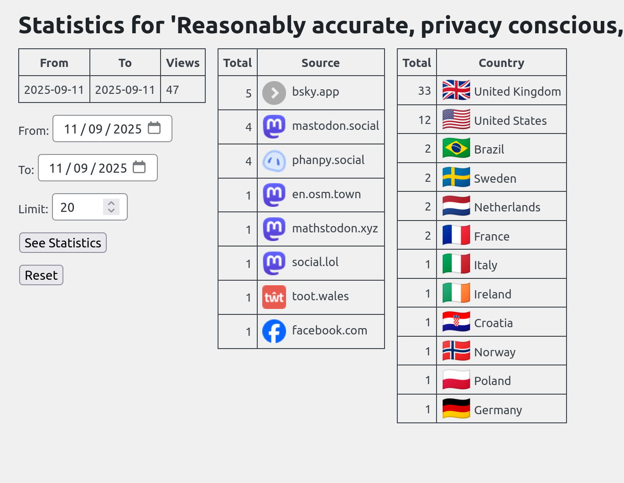This screenshot has height=483, width=624.
Task: Click the en.osm.town source entry
Action: [326, 195]
